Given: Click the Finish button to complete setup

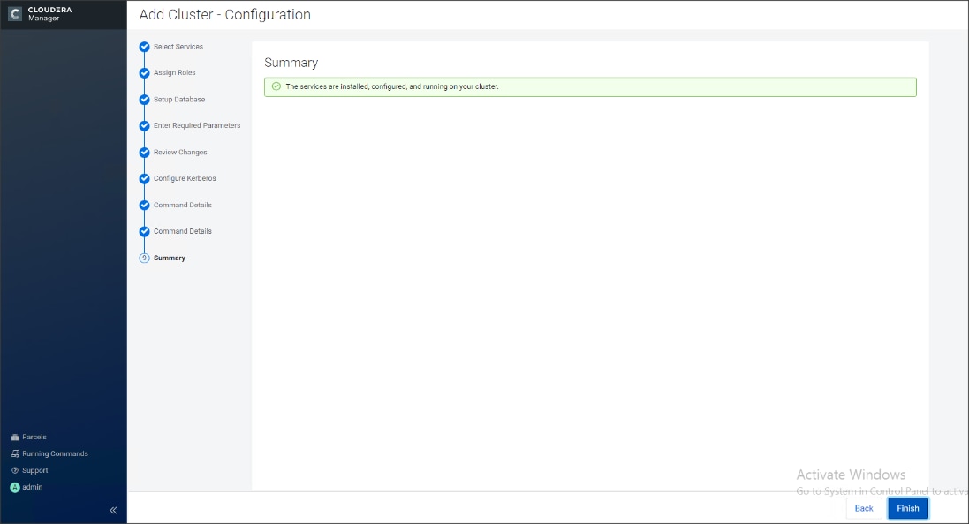Looking at the screenshot, I should pos(908,508).
